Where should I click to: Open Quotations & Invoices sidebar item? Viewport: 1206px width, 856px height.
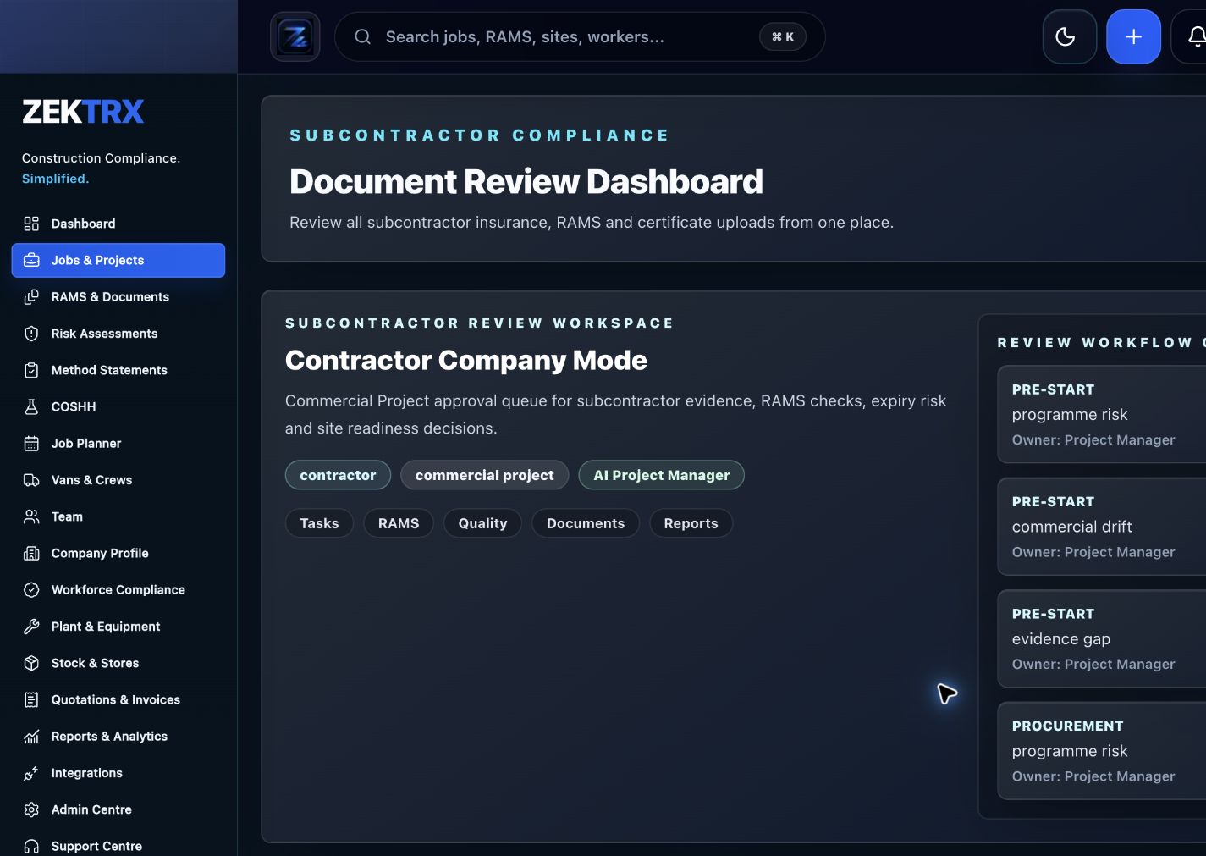(118, 699)
